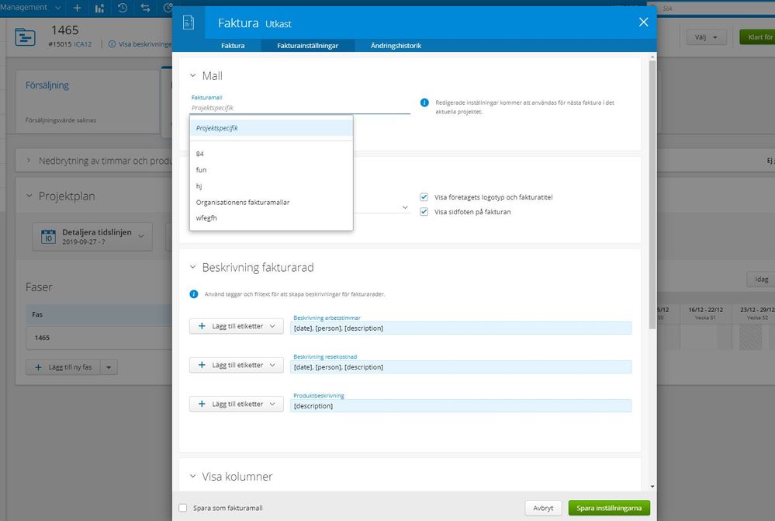Check the Spara som fakturamall checkbox

point(183,508)
